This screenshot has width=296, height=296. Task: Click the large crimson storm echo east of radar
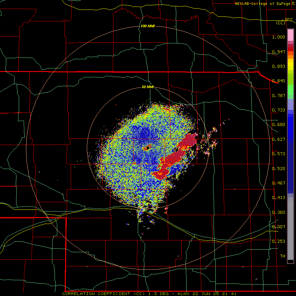click(174, 158)
